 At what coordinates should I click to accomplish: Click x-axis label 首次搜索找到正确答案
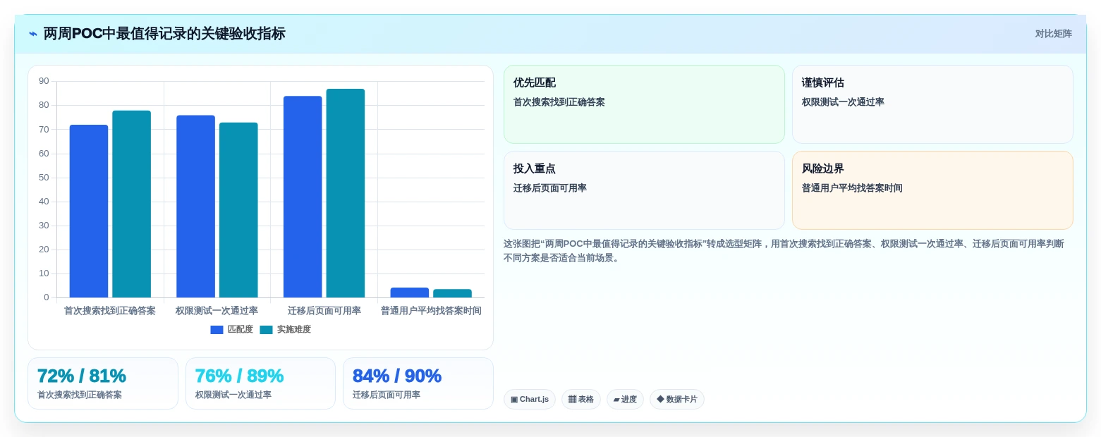[x=110, y=311]
